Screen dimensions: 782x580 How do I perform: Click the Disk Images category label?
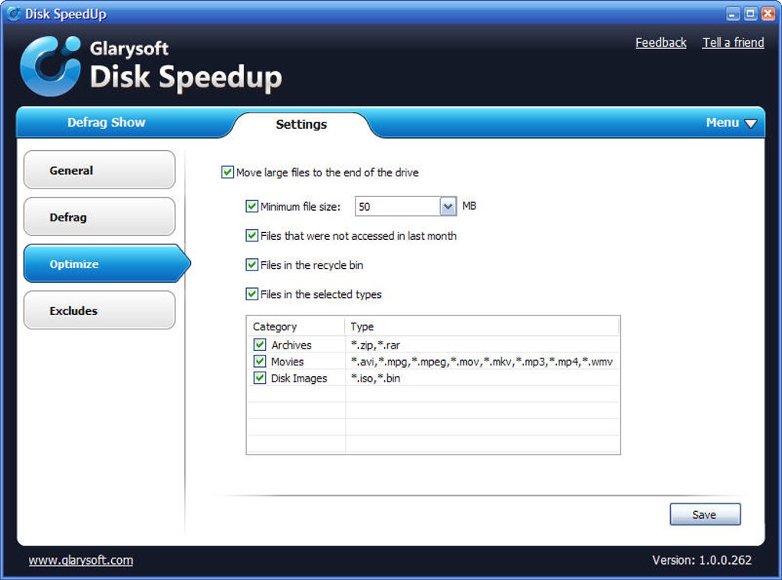[299, 378]
